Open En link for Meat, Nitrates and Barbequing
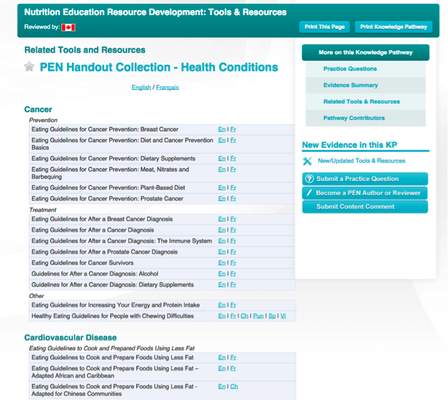This screenshot has width=448, height=400. pyautogui.click(x=222, y=169)
